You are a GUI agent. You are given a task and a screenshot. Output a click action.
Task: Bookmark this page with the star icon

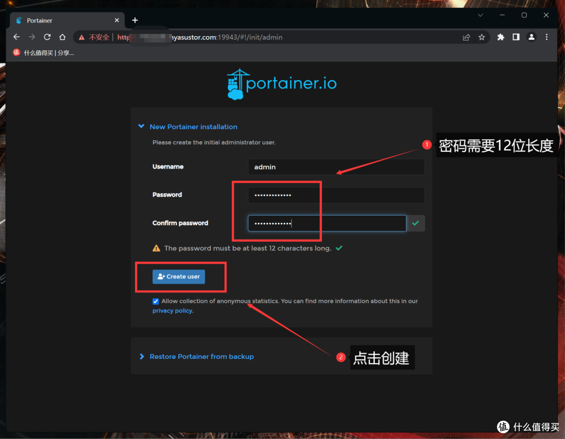[x=482, y=37]
